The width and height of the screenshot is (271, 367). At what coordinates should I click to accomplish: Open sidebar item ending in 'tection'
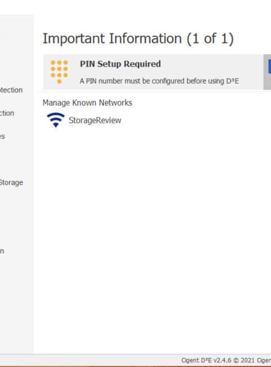pyautogui.click(x=11, y=90)
